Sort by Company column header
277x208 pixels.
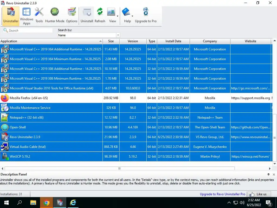coord(210,41)
